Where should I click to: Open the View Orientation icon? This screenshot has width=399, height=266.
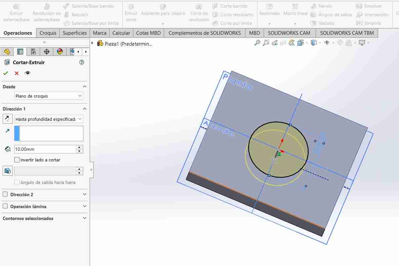[x=300, y=43]
